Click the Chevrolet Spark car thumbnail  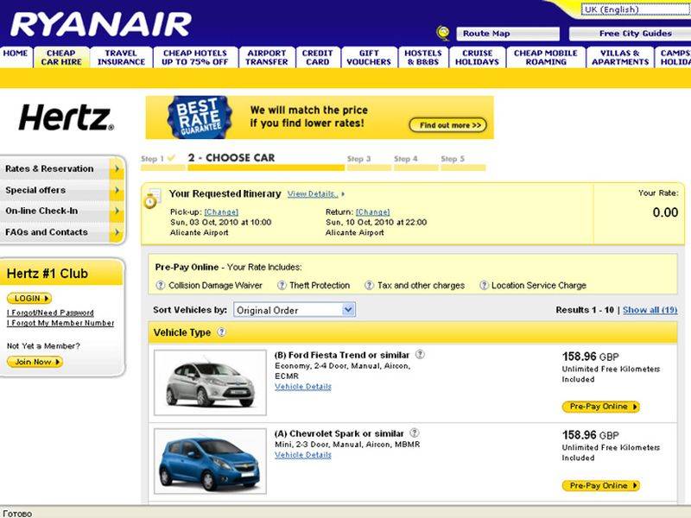(x=210, y=461)
